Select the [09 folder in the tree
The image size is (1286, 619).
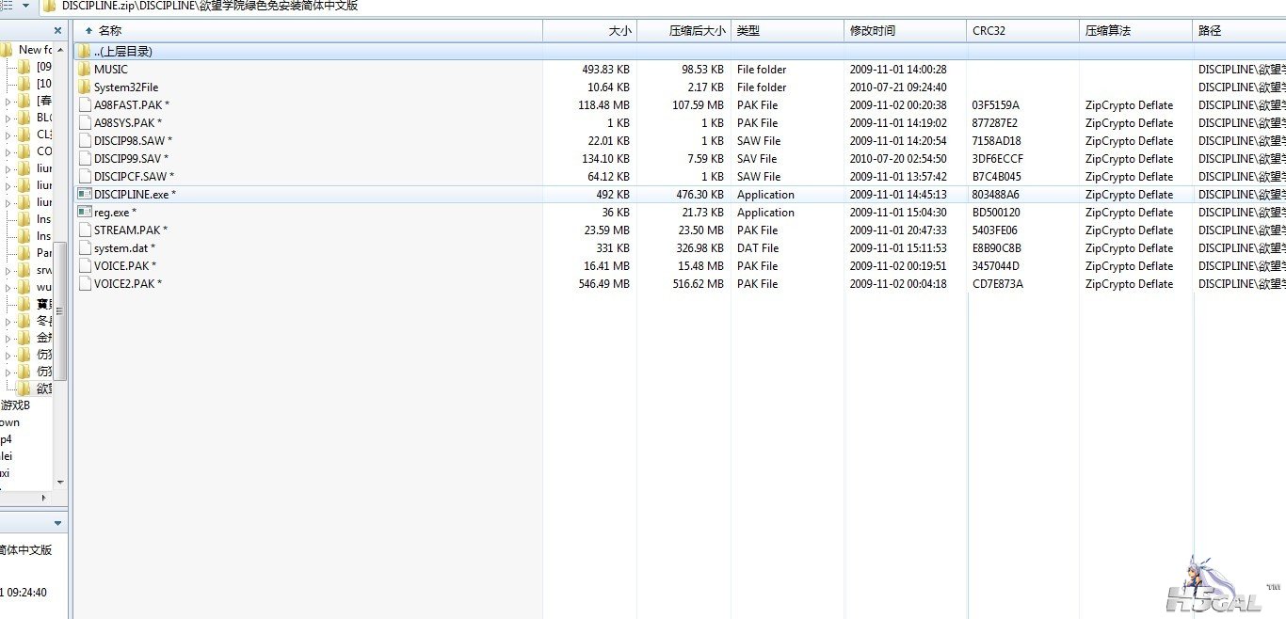pyautogui.click(x=43, y=67)
